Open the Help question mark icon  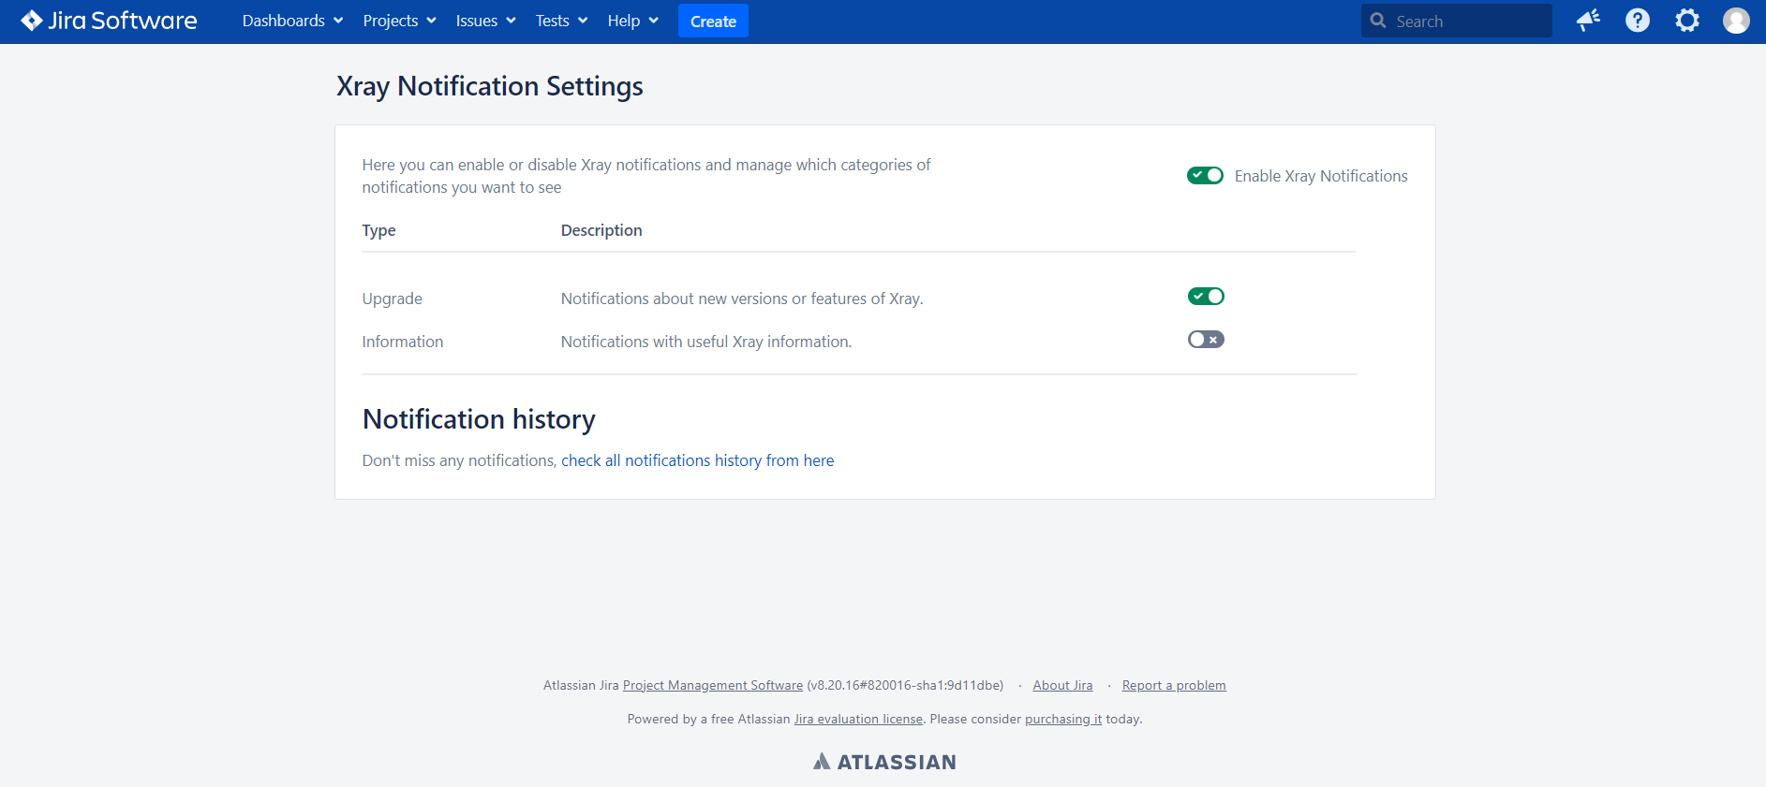pos(1638,21)
